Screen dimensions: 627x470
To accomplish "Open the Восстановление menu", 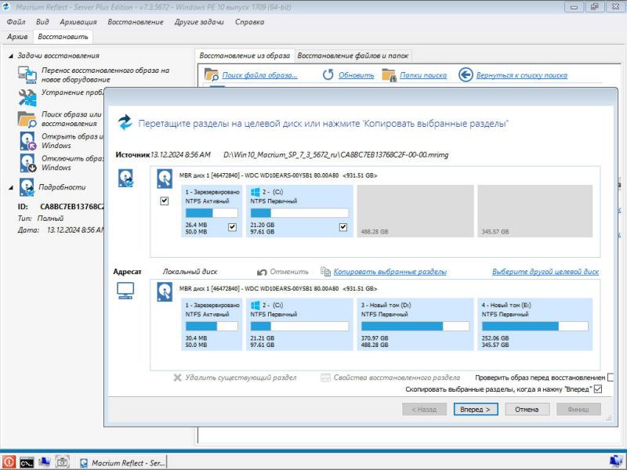I will coord(136,22).
